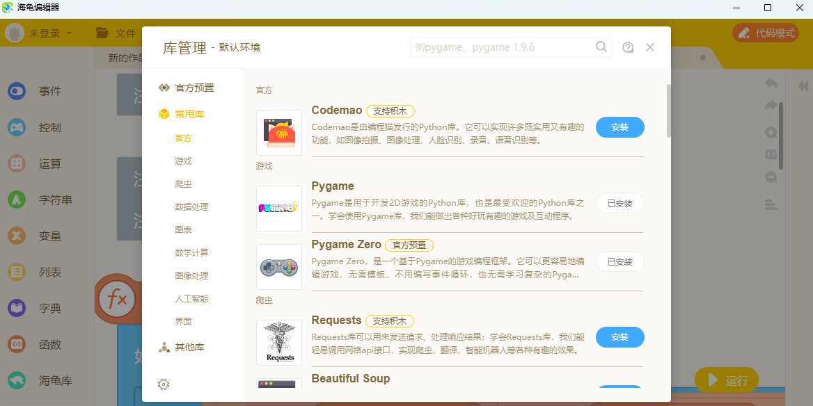This screenshot has height=406, width=813.
Task: Select the 爬虫 category
Action: click(x=184, y=184)
